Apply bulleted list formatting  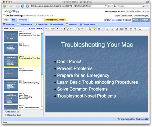[112, 29]
